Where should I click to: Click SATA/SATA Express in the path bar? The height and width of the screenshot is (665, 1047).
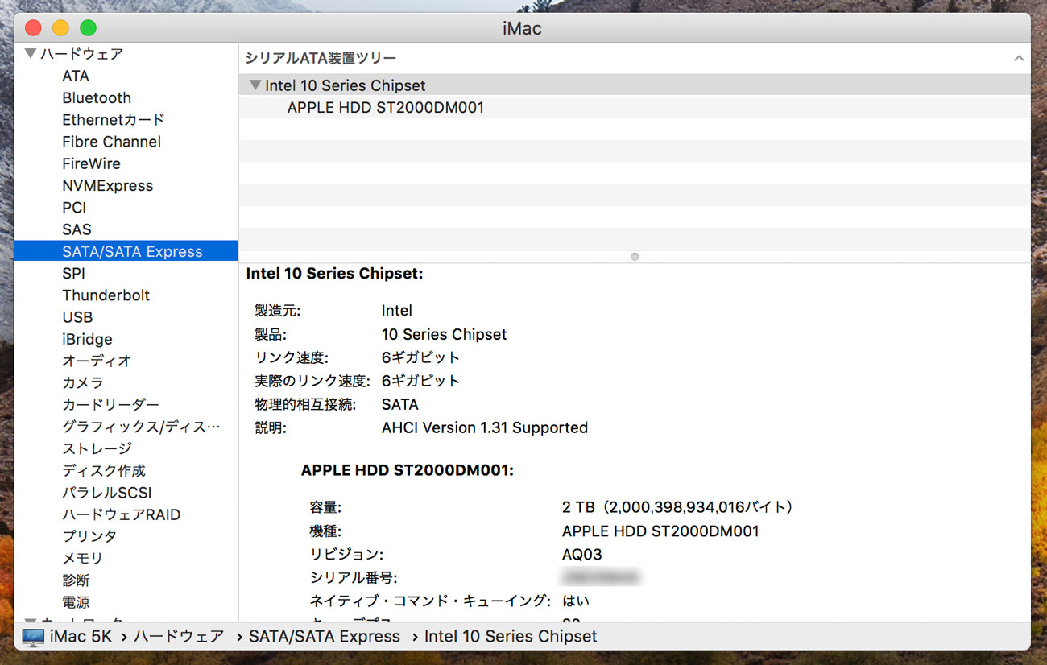[324, 637]
